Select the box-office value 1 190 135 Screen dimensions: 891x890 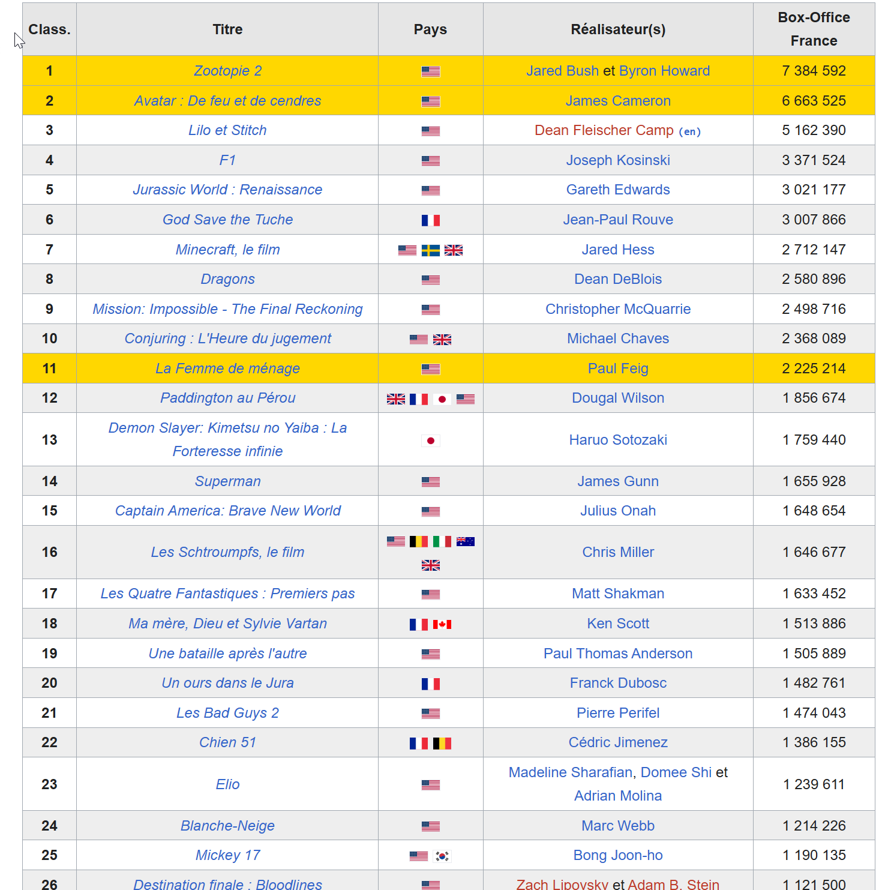pyautogui.click(x=814, y=855)
